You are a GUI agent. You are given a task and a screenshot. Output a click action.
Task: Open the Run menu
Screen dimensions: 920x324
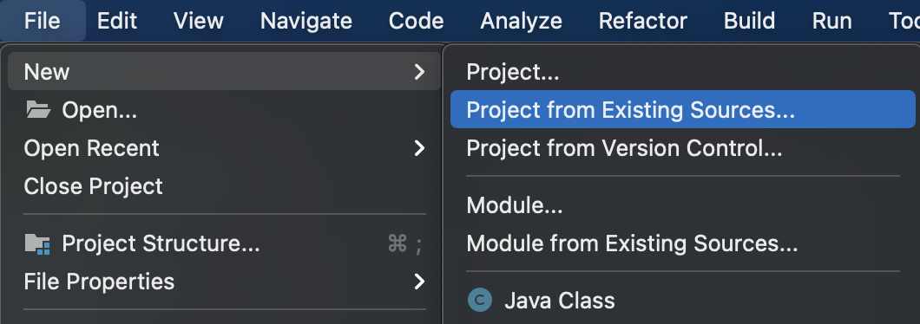[832, 21]
